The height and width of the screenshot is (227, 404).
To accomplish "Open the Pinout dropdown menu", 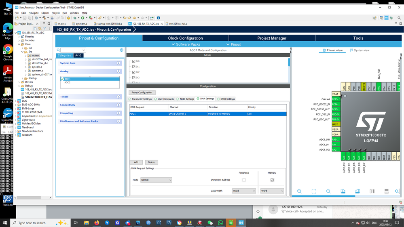I will coord(233,44).
